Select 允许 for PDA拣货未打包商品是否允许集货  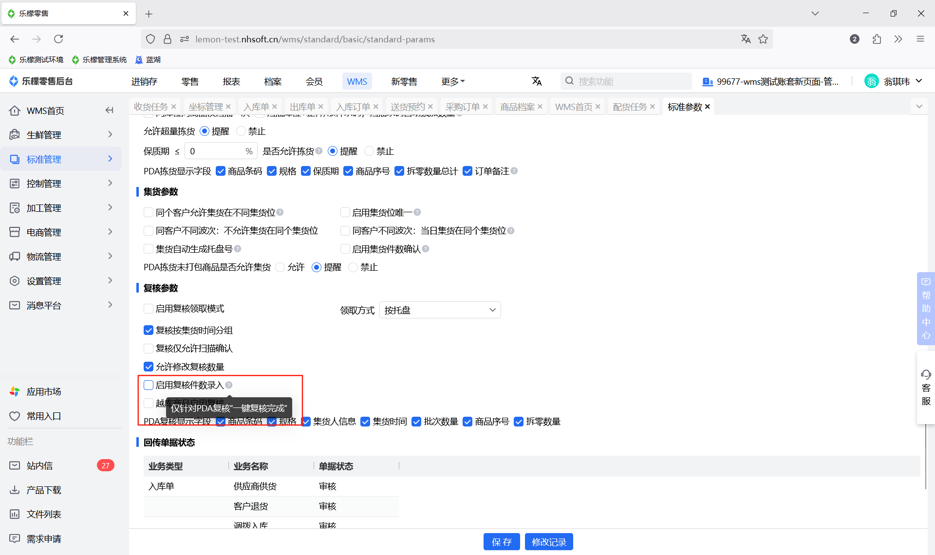[x=280, y=267]
